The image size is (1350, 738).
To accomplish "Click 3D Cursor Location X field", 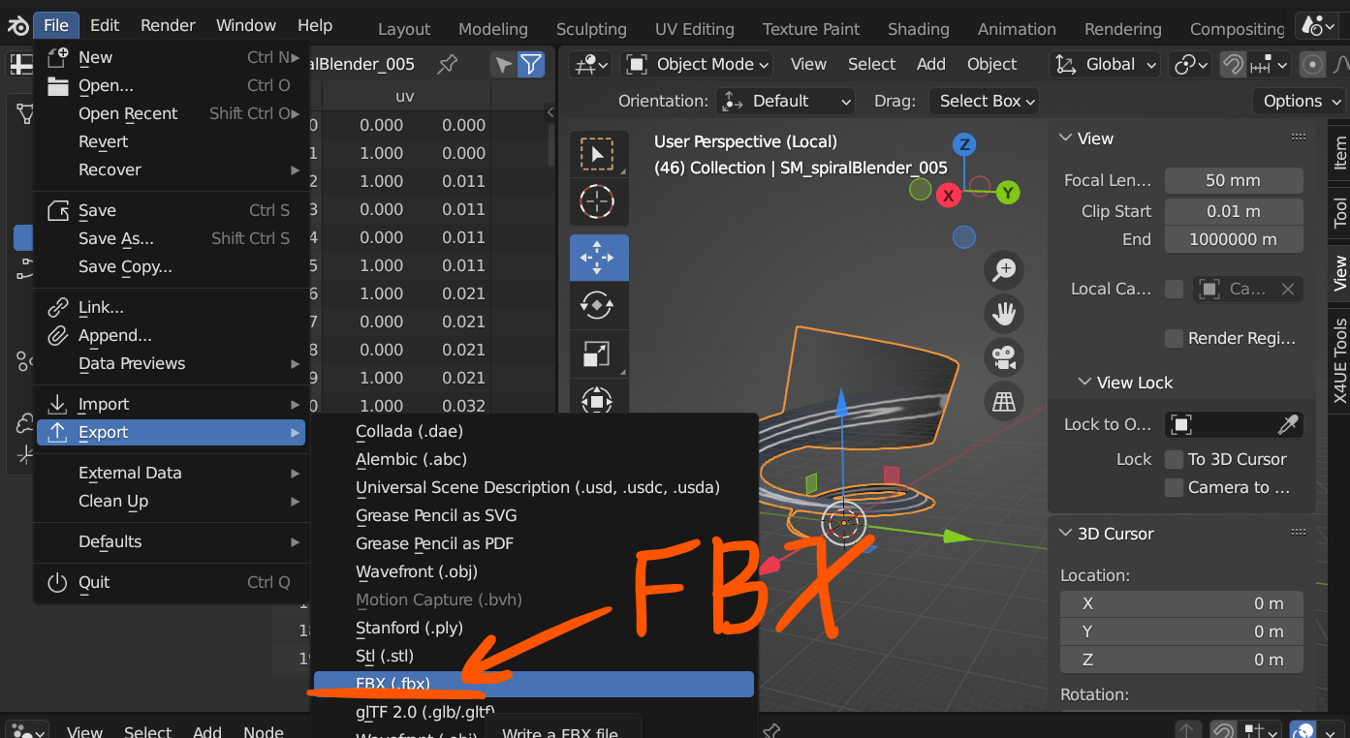I will coord(1181,603).
